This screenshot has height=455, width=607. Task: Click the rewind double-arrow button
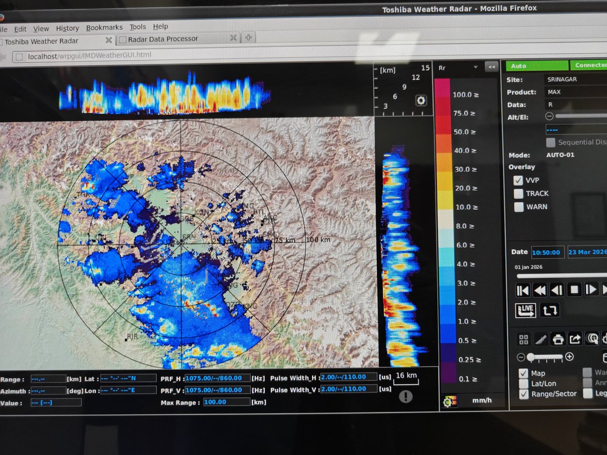(540, 290)
